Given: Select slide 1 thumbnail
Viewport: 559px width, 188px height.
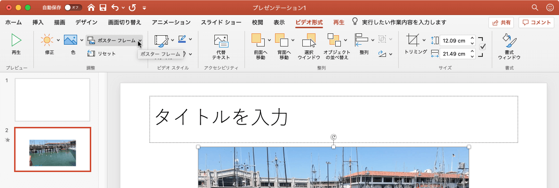Looking at the screenshot, I should (x=52, y=100).
